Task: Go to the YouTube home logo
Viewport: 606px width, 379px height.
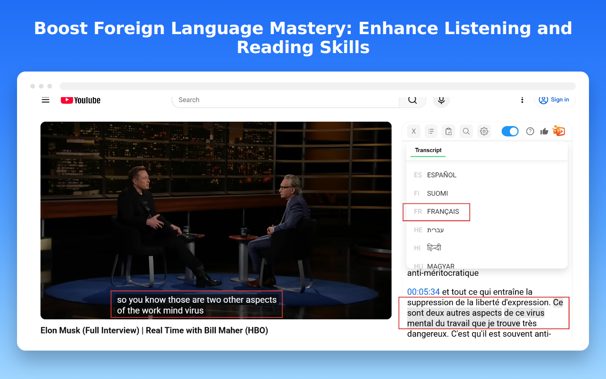Action: click(80, 100)
